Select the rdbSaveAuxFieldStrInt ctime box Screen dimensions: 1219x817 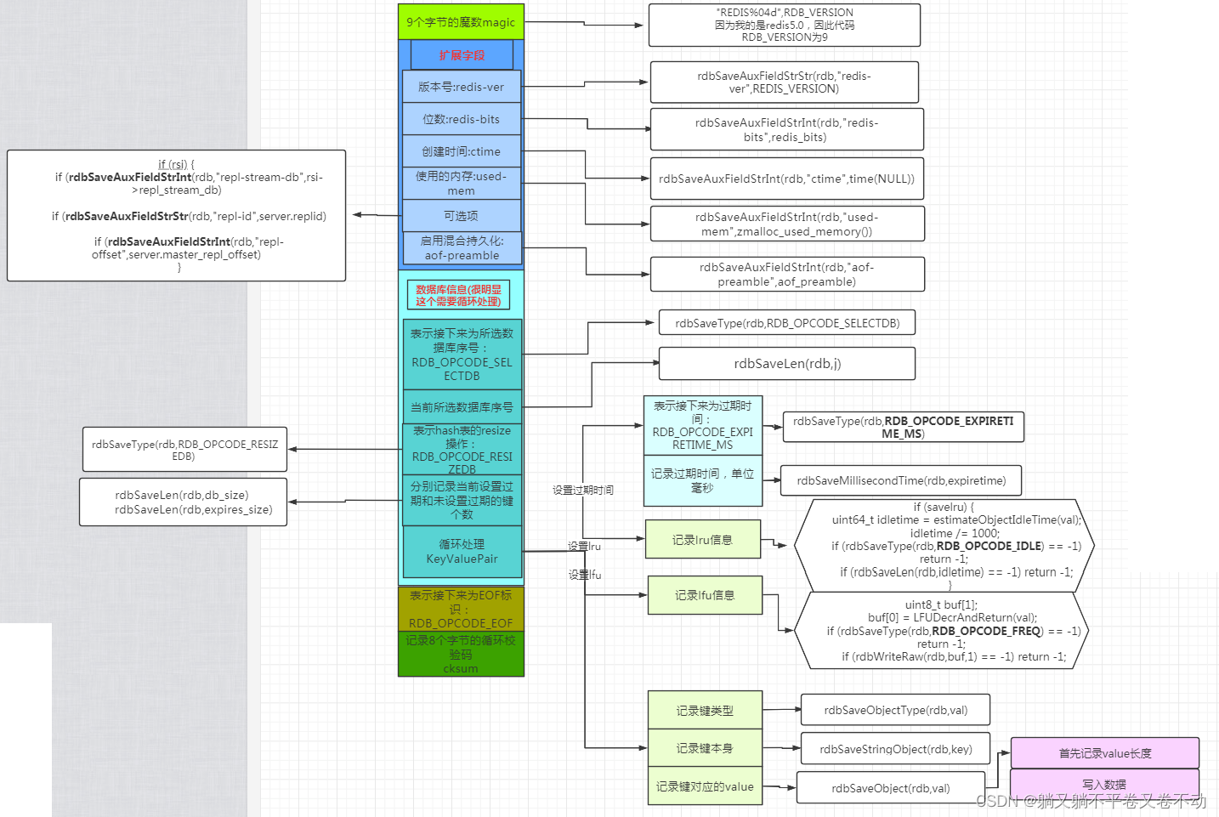[787, 179]
